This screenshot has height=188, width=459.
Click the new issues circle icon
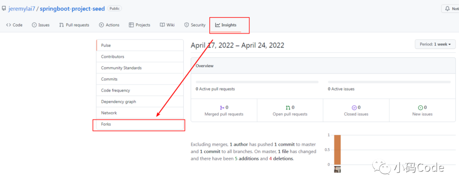[420, 108]
